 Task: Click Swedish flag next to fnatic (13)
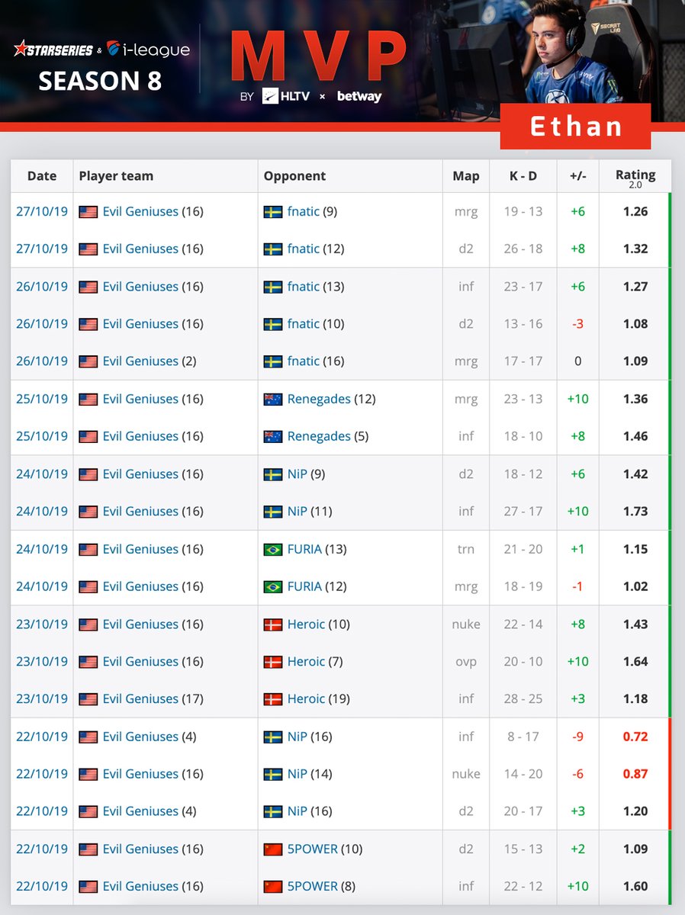[272, 287]
